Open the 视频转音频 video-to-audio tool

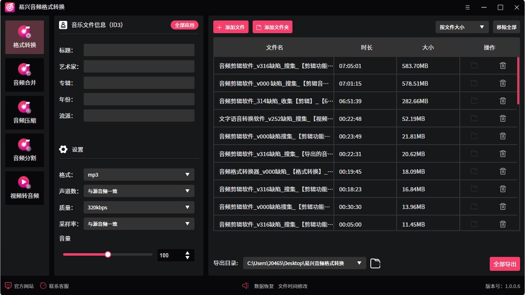(24, 188)
